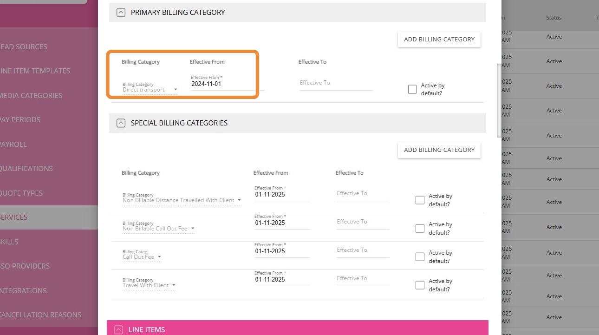Add a billing category under Special Billing Categories
Screen dimensions: 599x335
[x=439, y=150]
